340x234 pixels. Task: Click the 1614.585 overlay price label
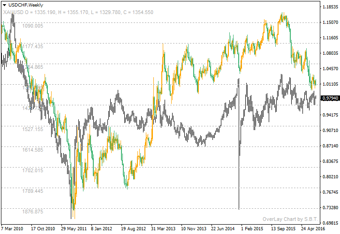33,150
